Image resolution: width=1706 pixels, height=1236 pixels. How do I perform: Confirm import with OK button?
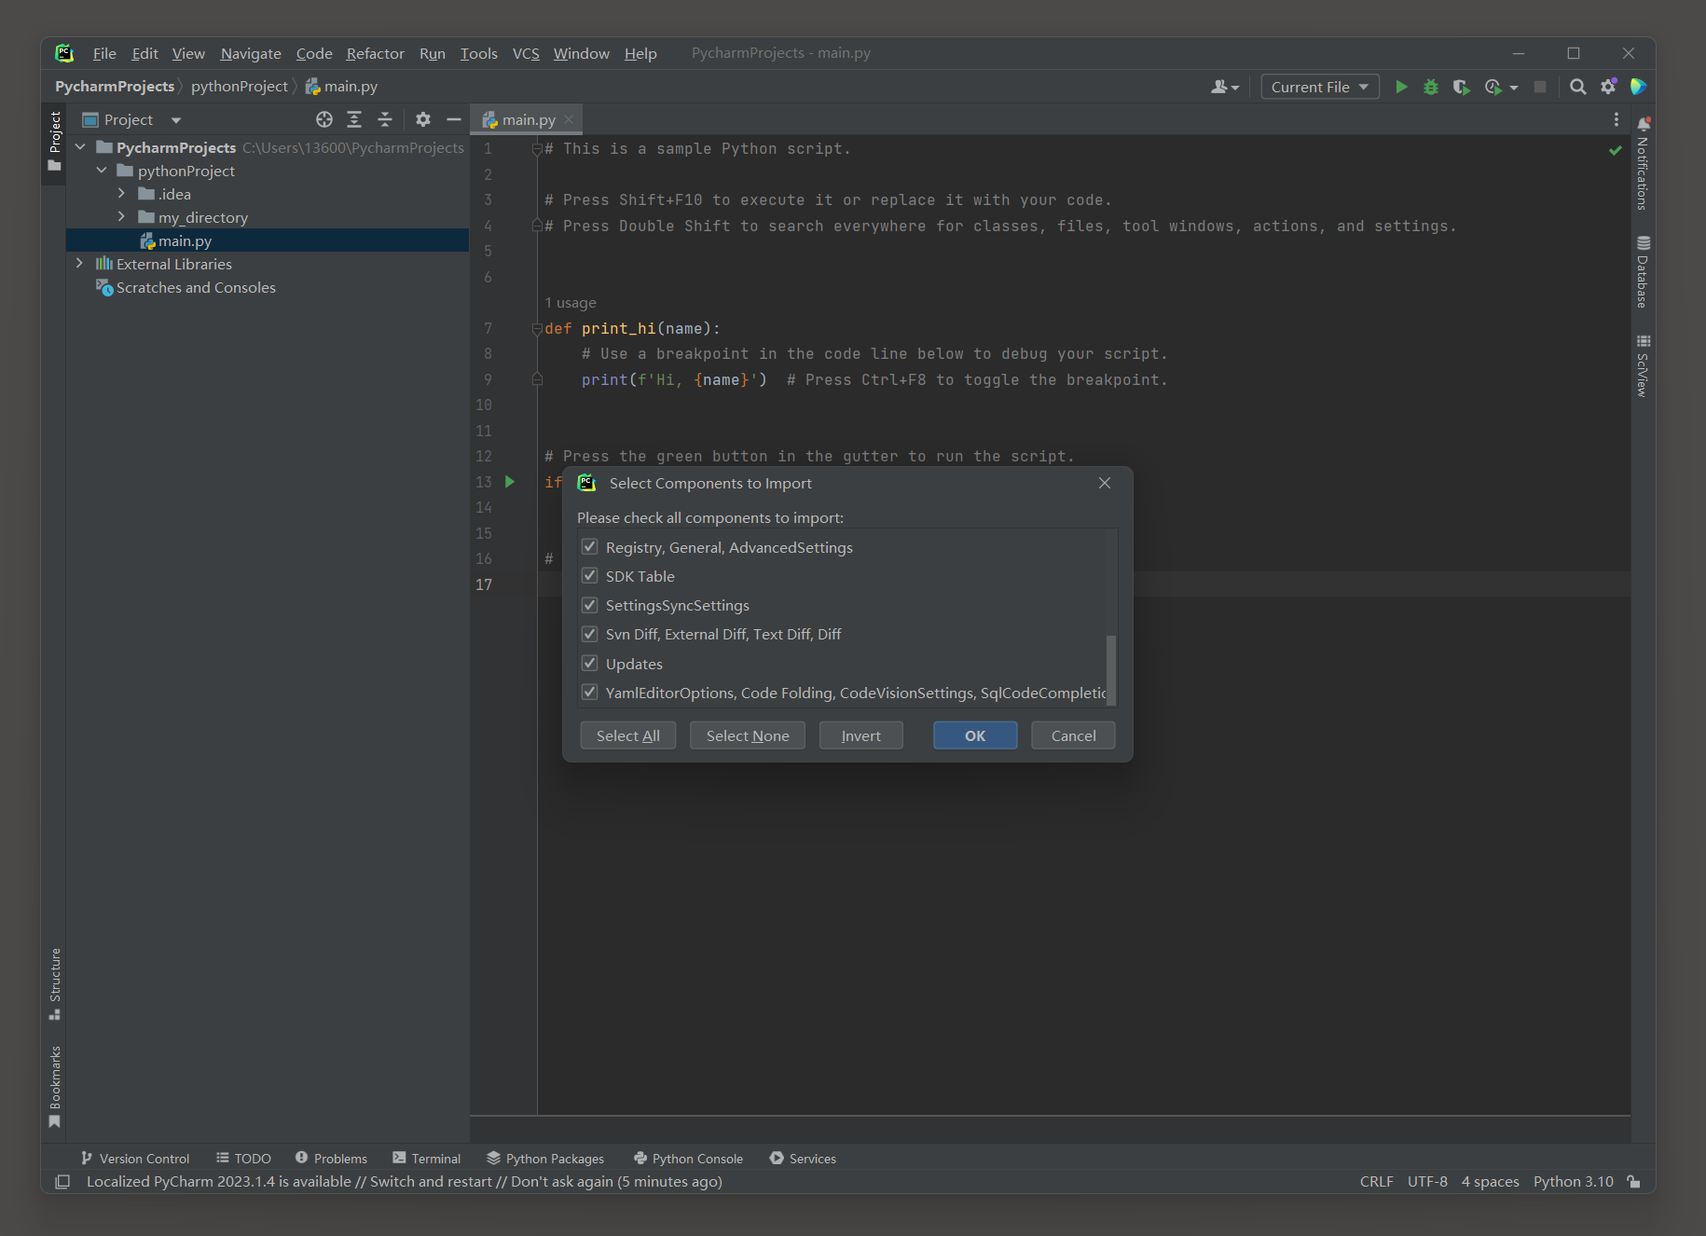975,735
